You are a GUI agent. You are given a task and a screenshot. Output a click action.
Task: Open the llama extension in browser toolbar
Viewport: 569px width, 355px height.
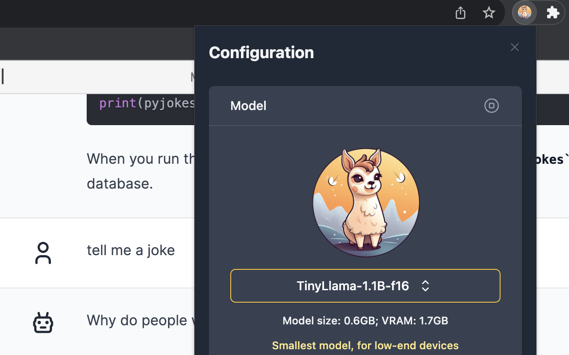525,13
